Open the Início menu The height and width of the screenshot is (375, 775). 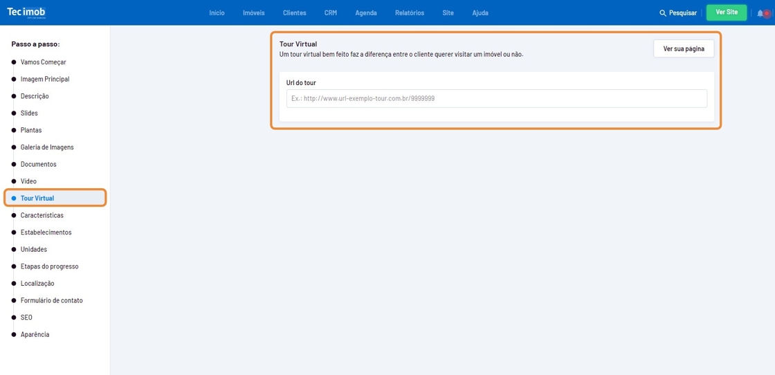click(217, 12)
